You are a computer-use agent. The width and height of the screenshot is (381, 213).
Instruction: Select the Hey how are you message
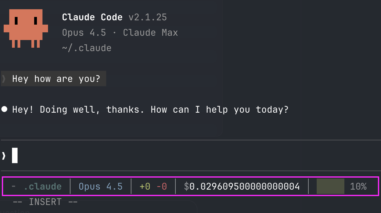click(56, 78)
